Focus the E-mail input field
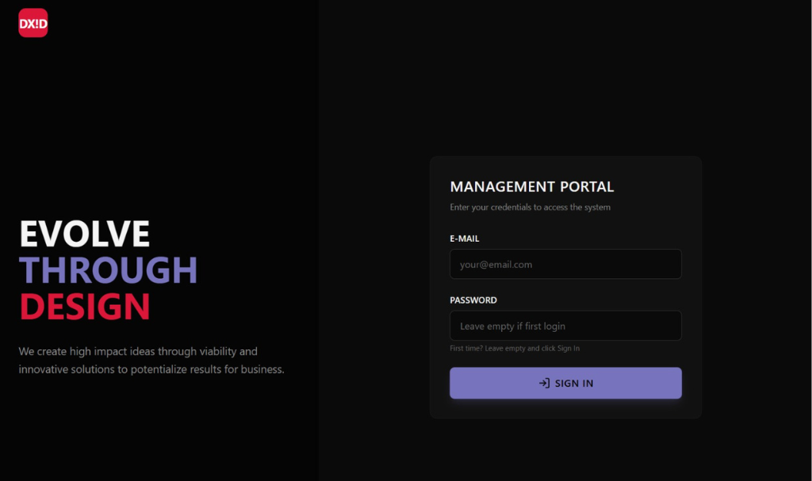The image size is (812, 481). [x=565, y=265]
